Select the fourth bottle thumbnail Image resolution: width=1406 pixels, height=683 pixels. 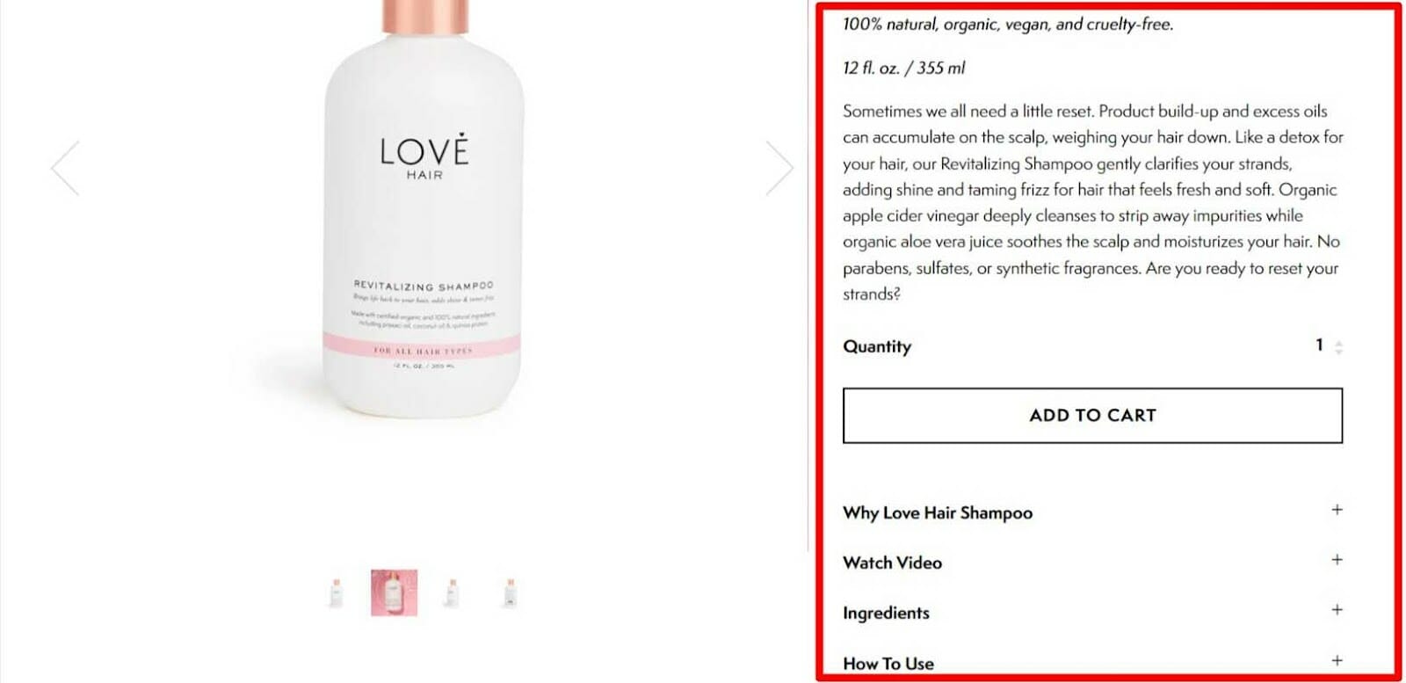pos(510,592)
